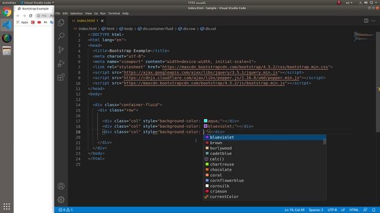Open the editor More Actions menu
The image size is (380, 213).
point(373,21)
